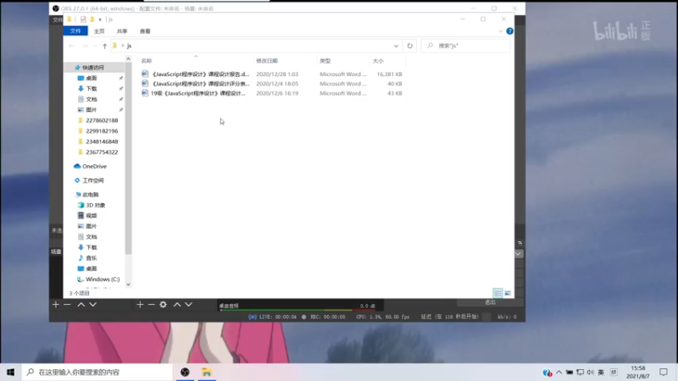Click the OBS 桌面音频 volume meter
This screenshot has height=381, width=678.
tap(297, 310)
